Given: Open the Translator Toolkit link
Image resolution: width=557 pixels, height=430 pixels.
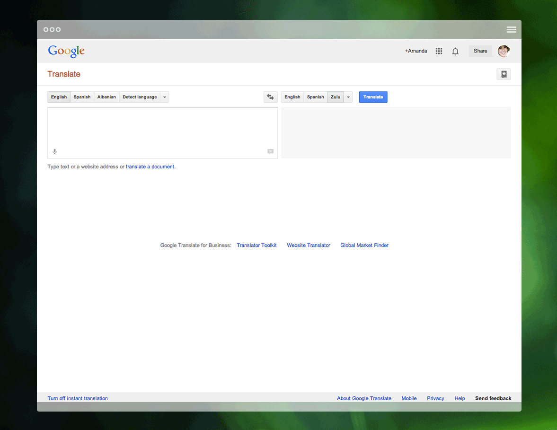Looking at the screenshot, I should 256,246.
